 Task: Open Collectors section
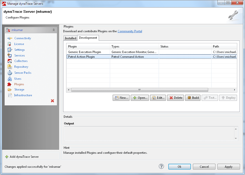21,61
